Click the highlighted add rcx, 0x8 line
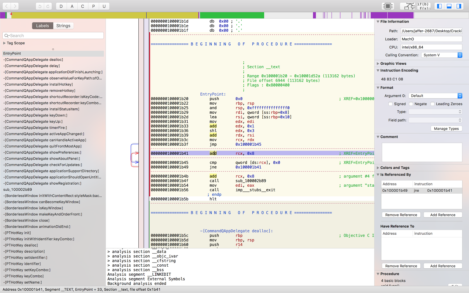 [262, 154]
